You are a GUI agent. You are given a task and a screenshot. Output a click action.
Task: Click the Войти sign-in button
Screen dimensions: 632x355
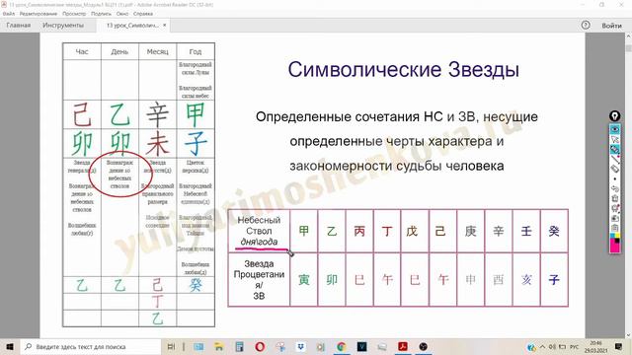pyautogui.click(x=611, y=26)
